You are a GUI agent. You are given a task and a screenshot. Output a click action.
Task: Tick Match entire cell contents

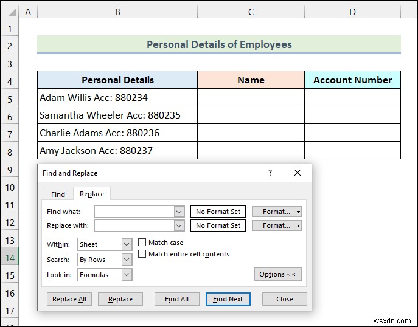tap(142, 254)
